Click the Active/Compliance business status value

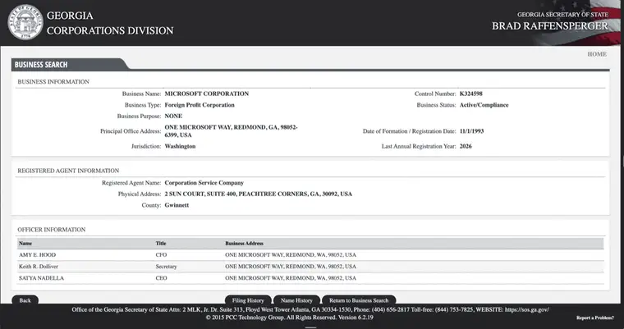point(484,105)
